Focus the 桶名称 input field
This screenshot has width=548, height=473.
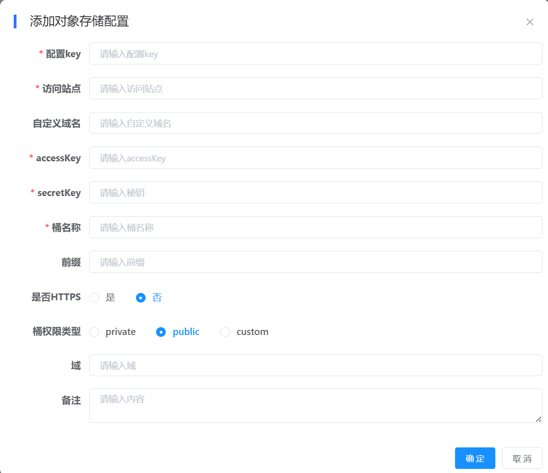coord(315,228)
